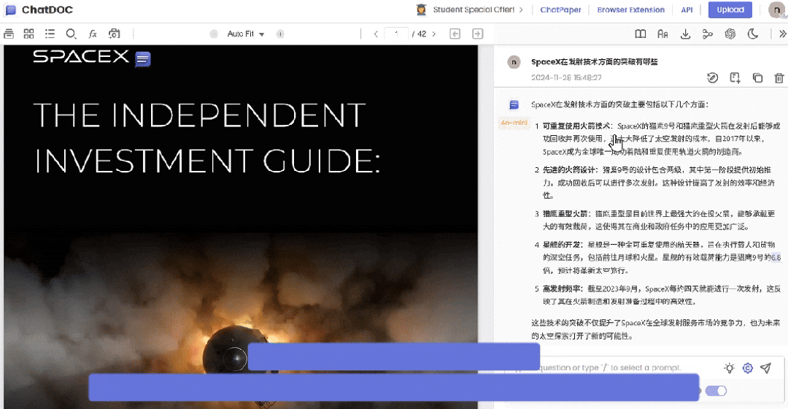Click the 4o-mini model tag
The image size is (788, 409).
[514, 123]
